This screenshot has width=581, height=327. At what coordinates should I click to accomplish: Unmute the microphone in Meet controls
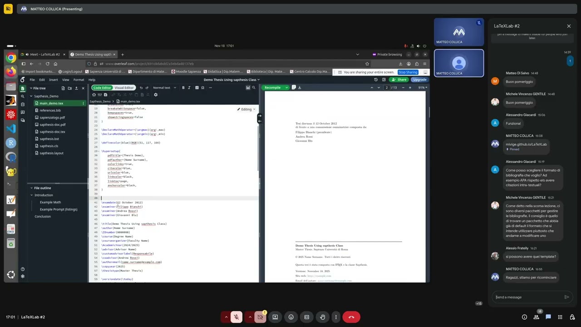pos(236,317)
